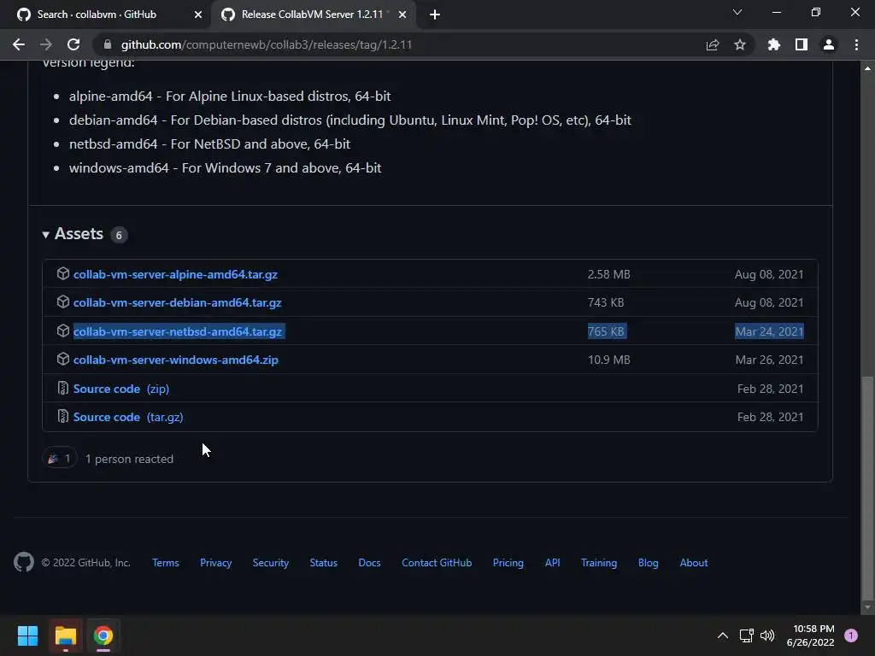Screen dimensions: 875x656
Task: Click the assets count badge 6
Action: coord(119,235)
